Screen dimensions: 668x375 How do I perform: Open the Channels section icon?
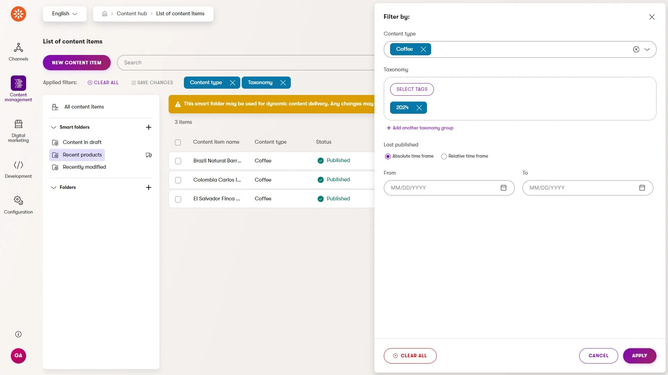(18, 47)
